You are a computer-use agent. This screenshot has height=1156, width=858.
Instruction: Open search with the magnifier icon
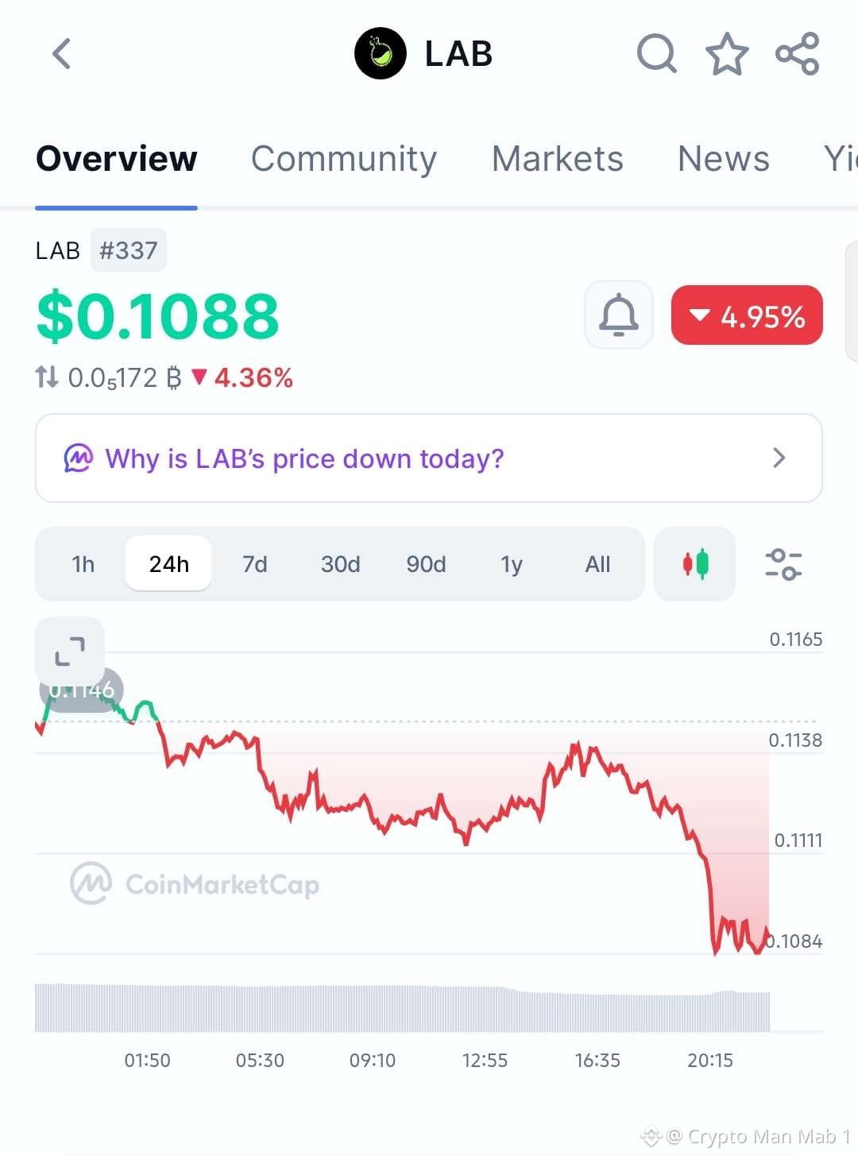[657, 54]
